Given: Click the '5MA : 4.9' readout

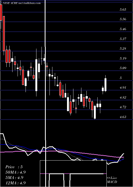Looking at the screenshot, I should tap(14, 178).
